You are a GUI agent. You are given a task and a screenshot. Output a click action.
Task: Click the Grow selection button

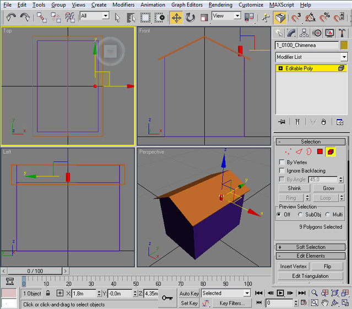[x=328, y=188]
